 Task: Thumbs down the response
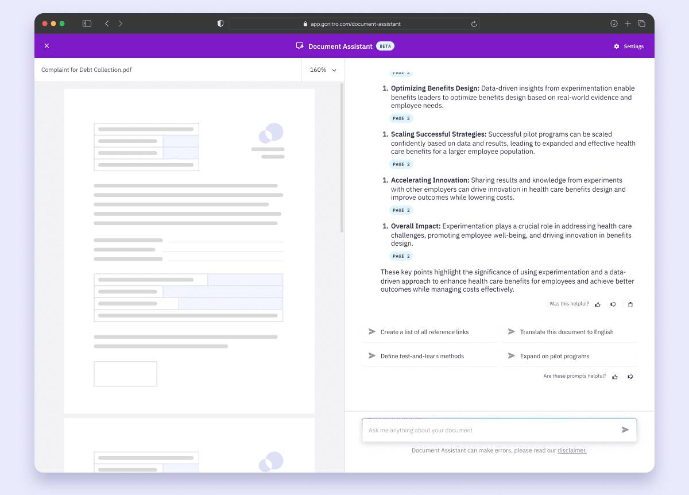click(x=613, y=304)
